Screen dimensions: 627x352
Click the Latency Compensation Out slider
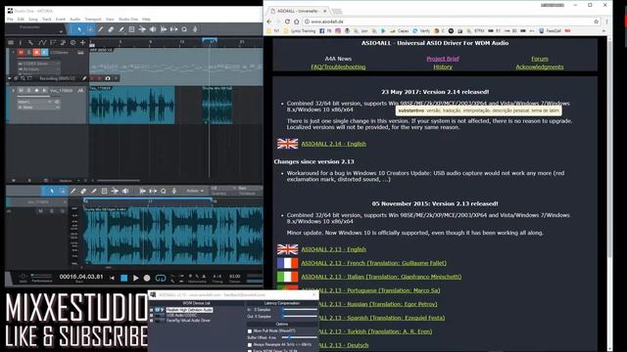[300, 317]
